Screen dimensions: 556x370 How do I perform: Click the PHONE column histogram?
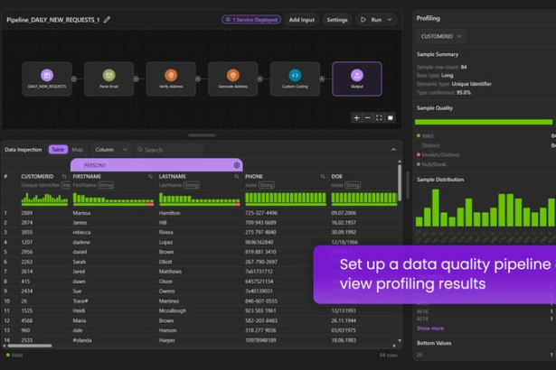coord(286,199)
